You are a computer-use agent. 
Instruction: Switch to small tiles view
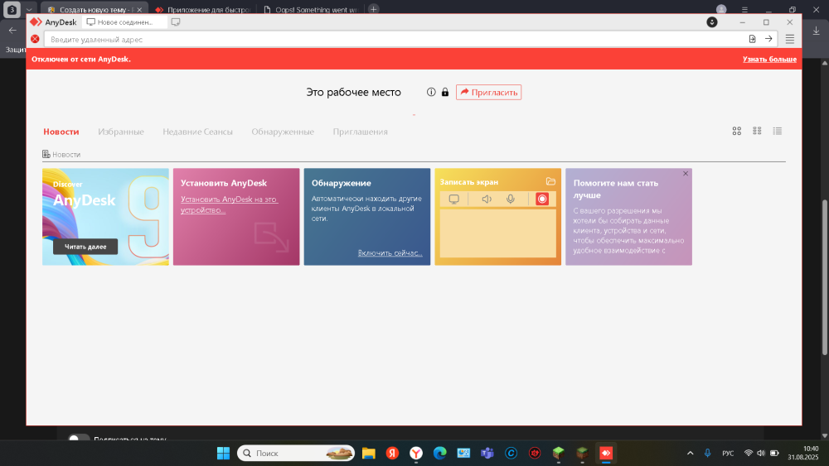tap(757, 131)
